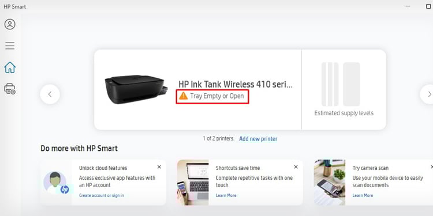Dismiss the Unlock cloud features card
The image size is (433, 216).
159,167
